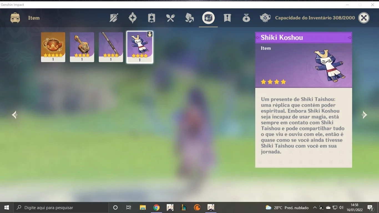Go to next page with right arrow
This screenshot has width=379, height=213.
click(x=365, y=115)
